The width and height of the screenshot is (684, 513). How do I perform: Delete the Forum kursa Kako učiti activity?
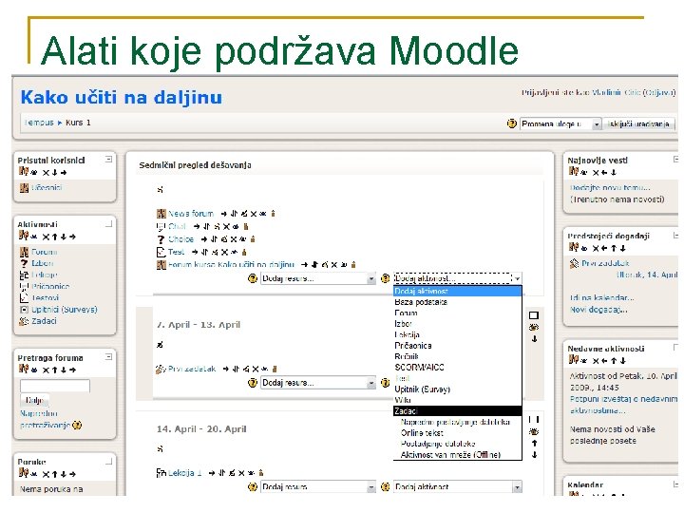[333, 265]
